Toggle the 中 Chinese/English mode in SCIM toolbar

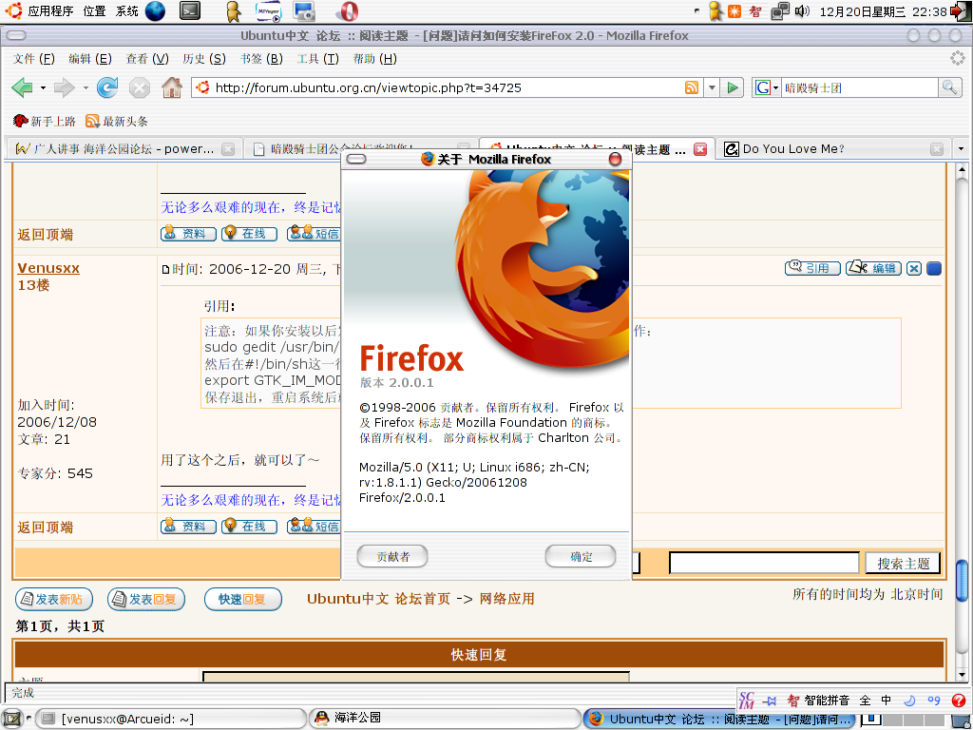pyautogui.click(x=887, y=701)
